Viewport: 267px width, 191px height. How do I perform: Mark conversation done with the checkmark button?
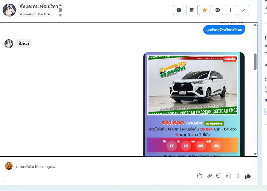[x=243, y=10]
